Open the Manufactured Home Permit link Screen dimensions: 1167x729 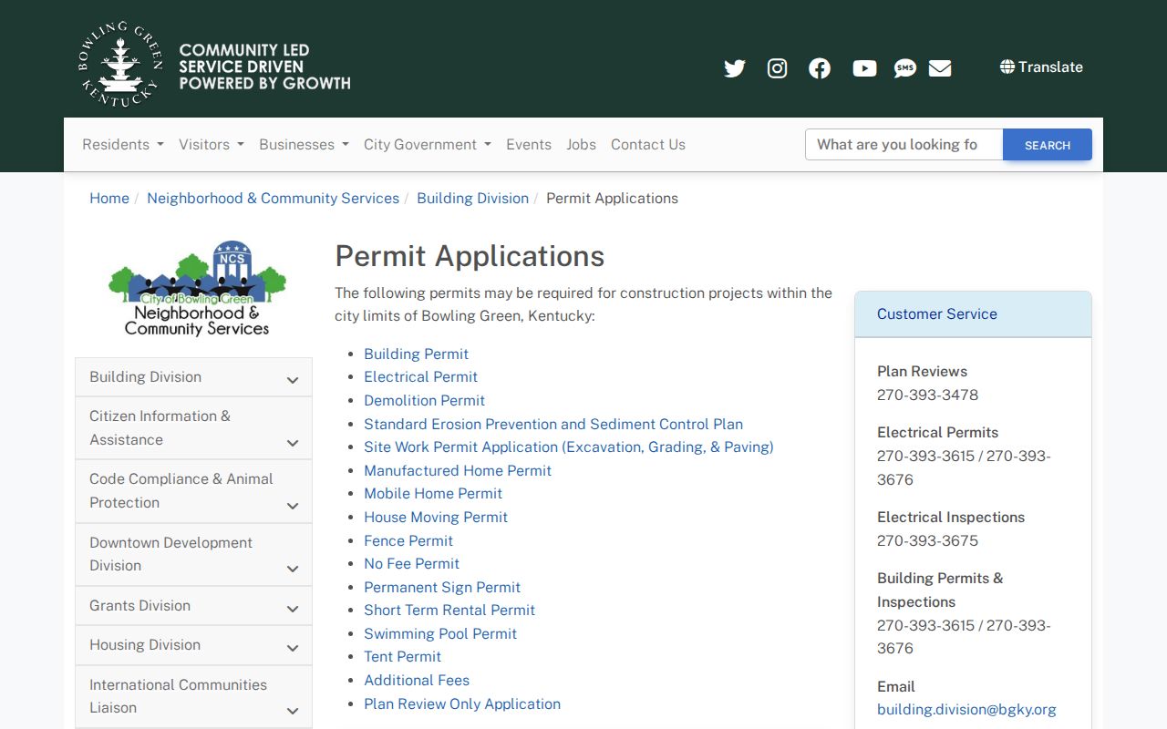click(x=458, y=470)
